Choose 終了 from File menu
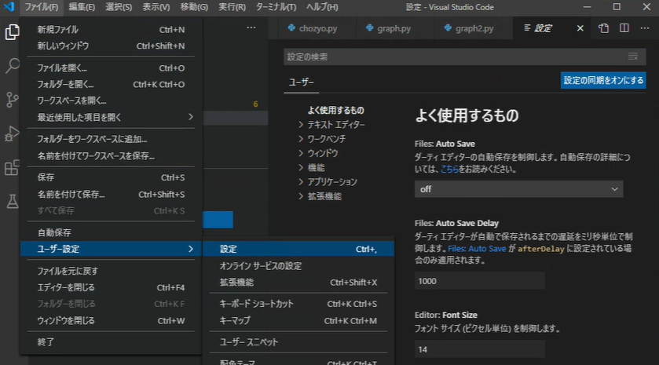Screen dimensions: 659x365 111,342
